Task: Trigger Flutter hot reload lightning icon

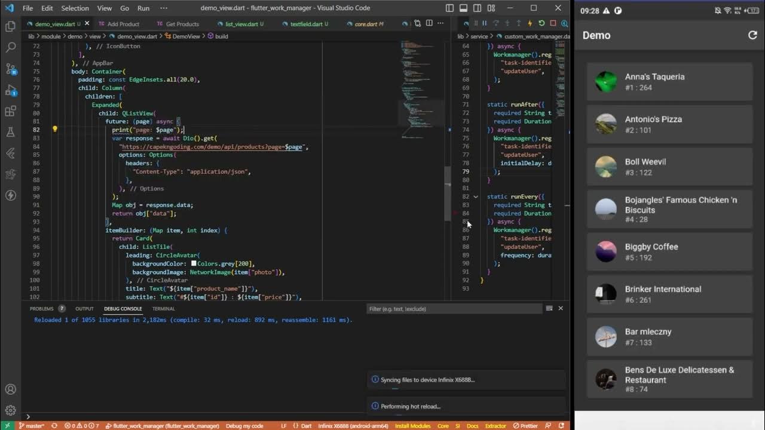Action: click(530, 23)
